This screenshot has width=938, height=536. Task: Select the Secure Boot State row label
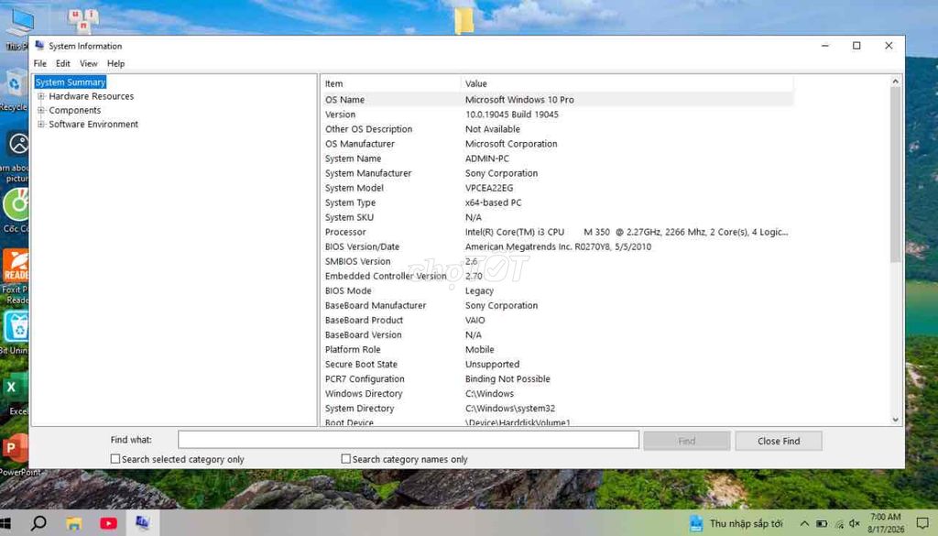(361, 365)
